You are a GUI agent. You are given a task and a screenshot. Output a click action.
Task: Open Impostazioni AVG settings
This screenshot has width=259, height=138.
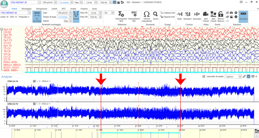coord(121,16)
